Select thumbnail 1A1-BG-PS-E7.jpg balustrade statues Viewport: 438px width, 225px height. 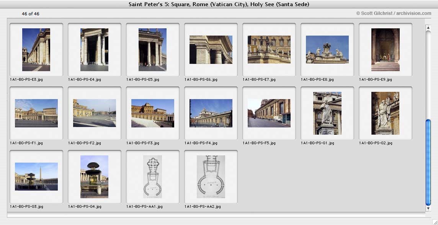269,50
